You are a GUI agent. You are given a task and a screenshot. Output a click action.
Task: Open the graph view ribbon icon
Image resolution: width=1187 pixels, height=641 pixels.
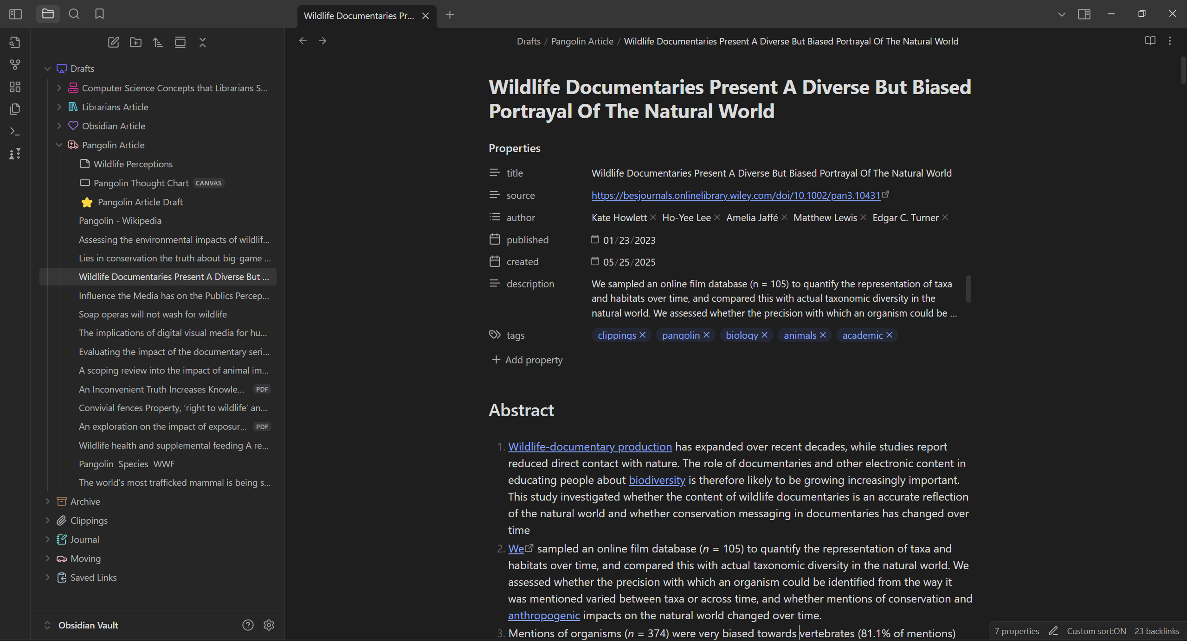click(15, 64)
